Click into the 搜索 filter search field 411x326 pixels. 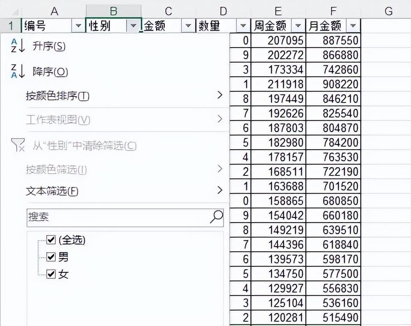pos(125,217)
